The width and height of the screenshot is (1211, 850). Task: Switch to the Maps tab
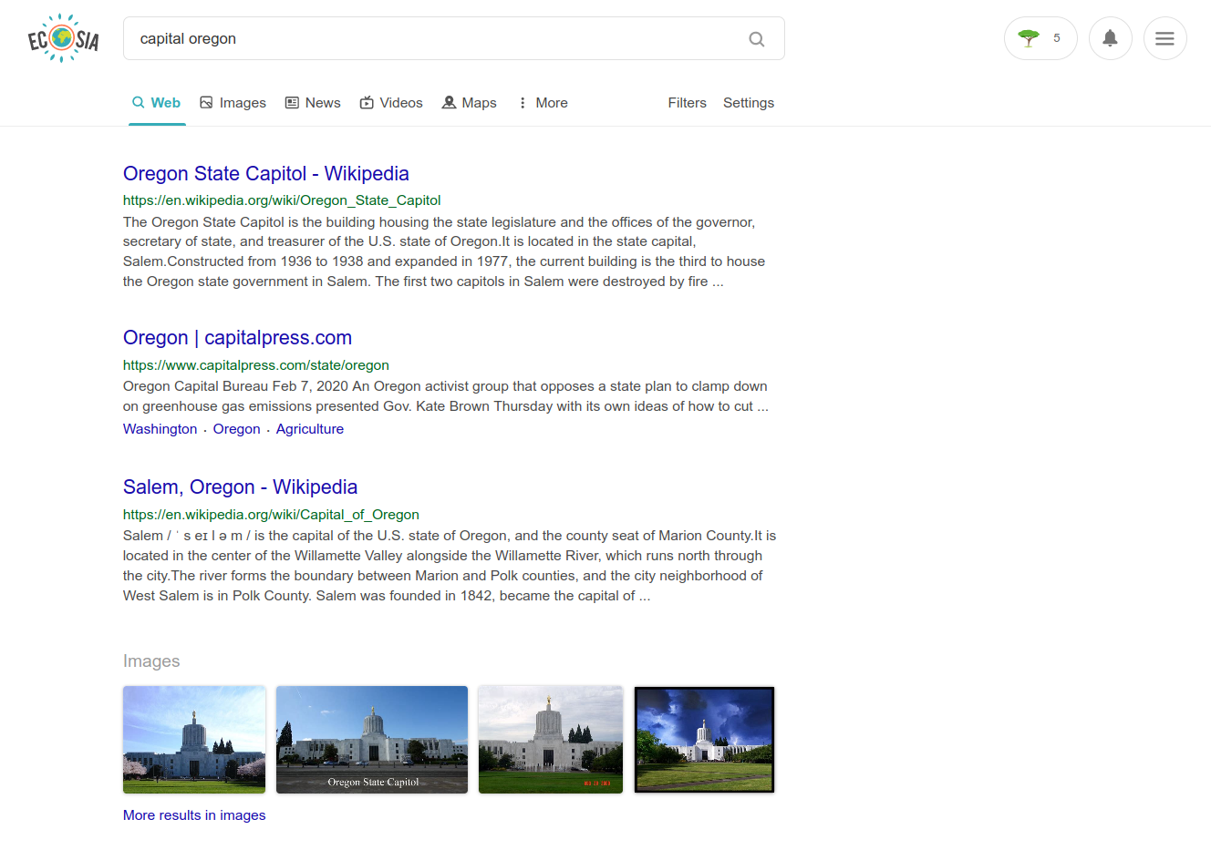coord(470,103)
